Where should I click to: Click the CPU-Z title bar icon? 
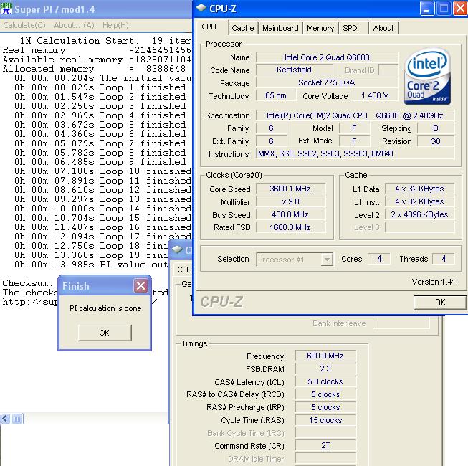coord(201,9)
